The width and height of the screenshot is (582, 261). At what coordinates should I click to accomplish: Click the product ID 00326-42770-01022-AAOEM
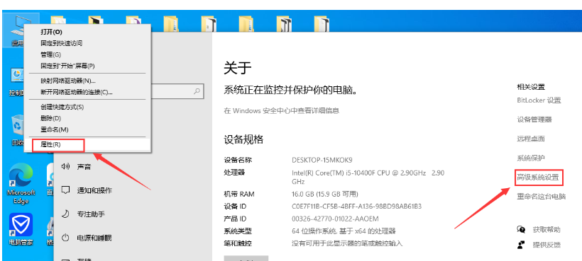pos(335,219)
